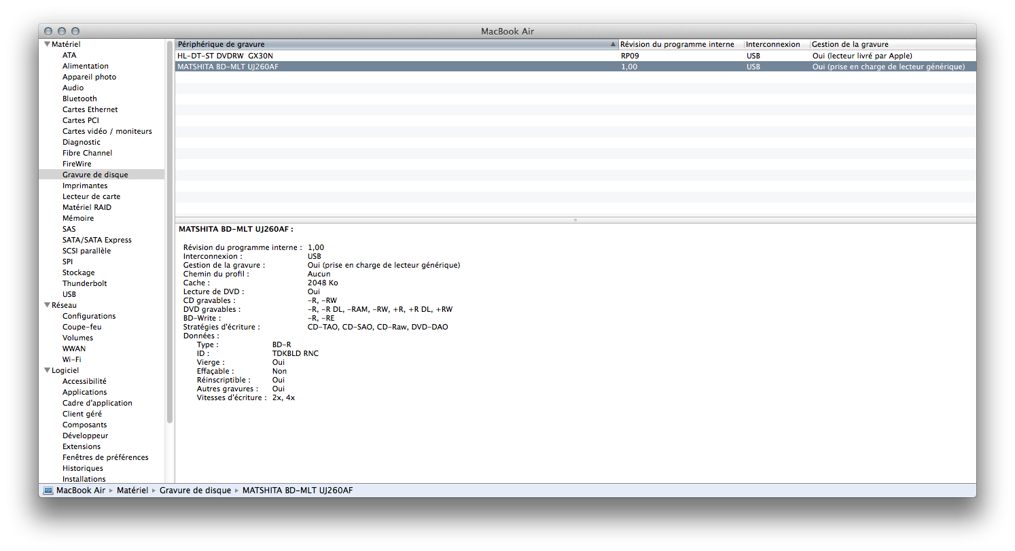1015x551 pixels.
Task: Select Cartes vidéo / moniteurs entry
Action: [x=107, y=131]
